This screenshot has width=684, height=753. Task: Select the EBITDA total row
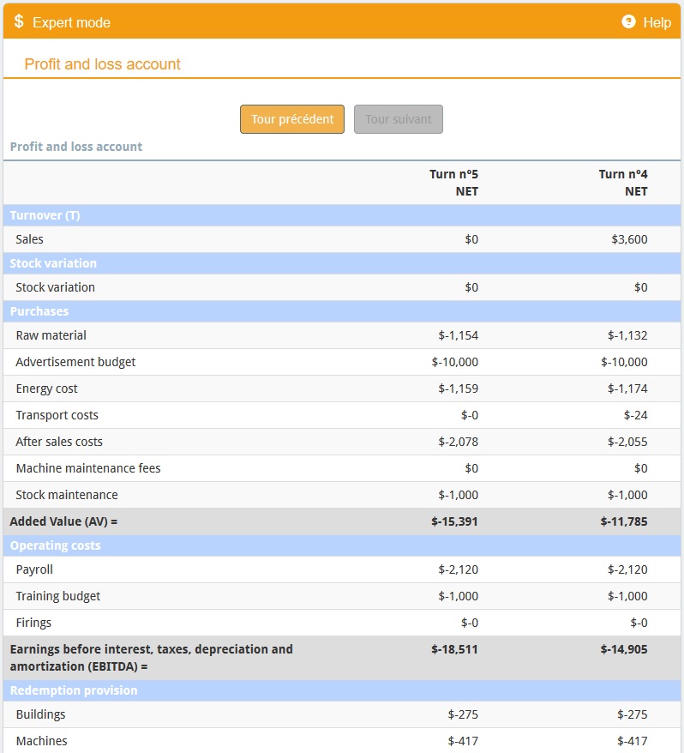click(x=342, y=658)
